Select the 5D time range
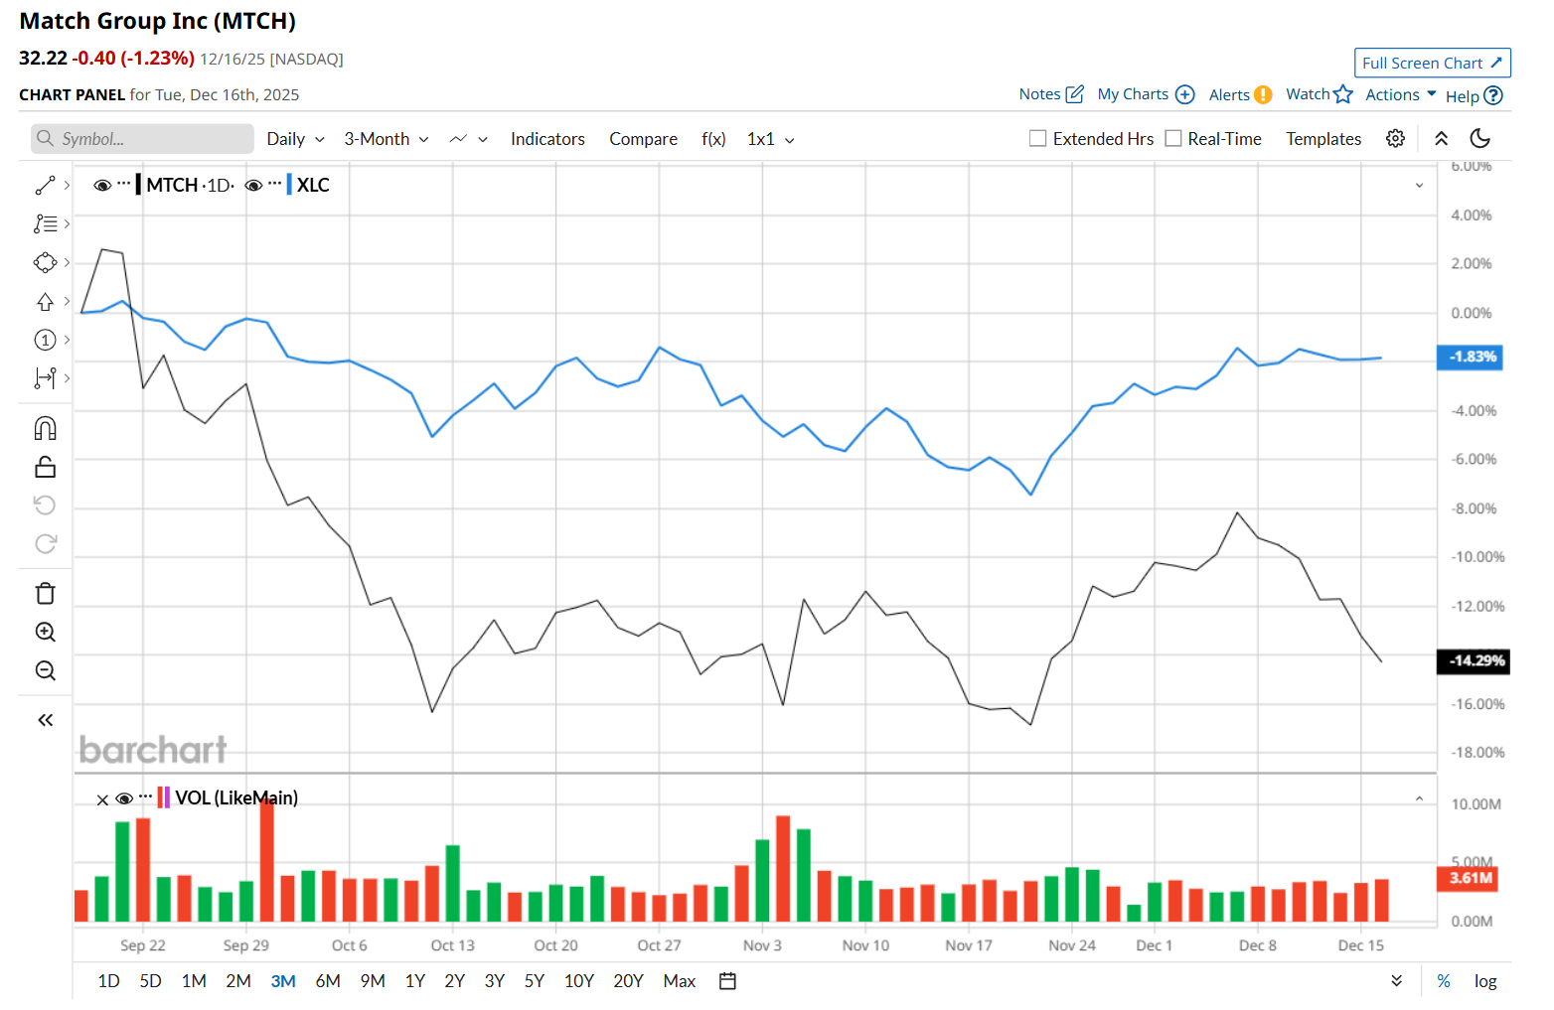1554x1010 pixels. point(151,981)
